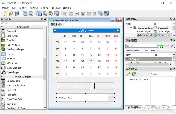
Task: Open the 窗口(W) menu
Action: (56, 8)
